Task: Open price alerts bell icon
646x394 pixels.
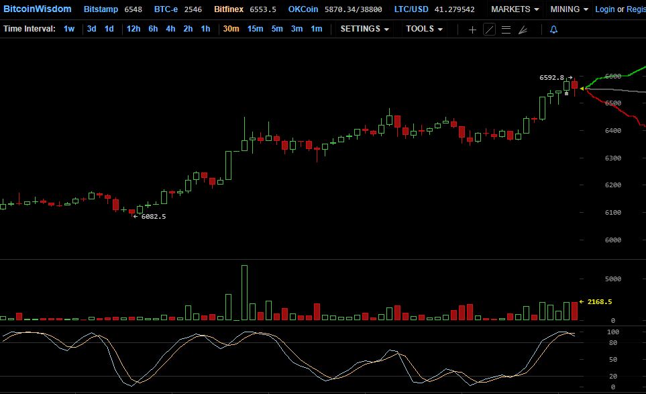Action: coord(553,30)
